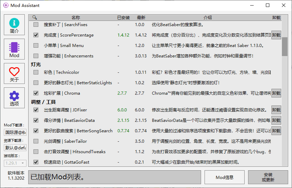The image size is (292, 188).
Task: Click the magnifier search icon in header
Action: [x=34, y=17]
